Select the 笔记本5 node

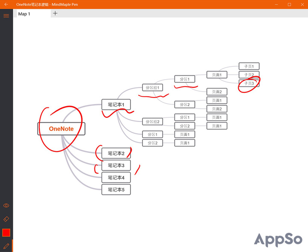click(x=116, y=190)
